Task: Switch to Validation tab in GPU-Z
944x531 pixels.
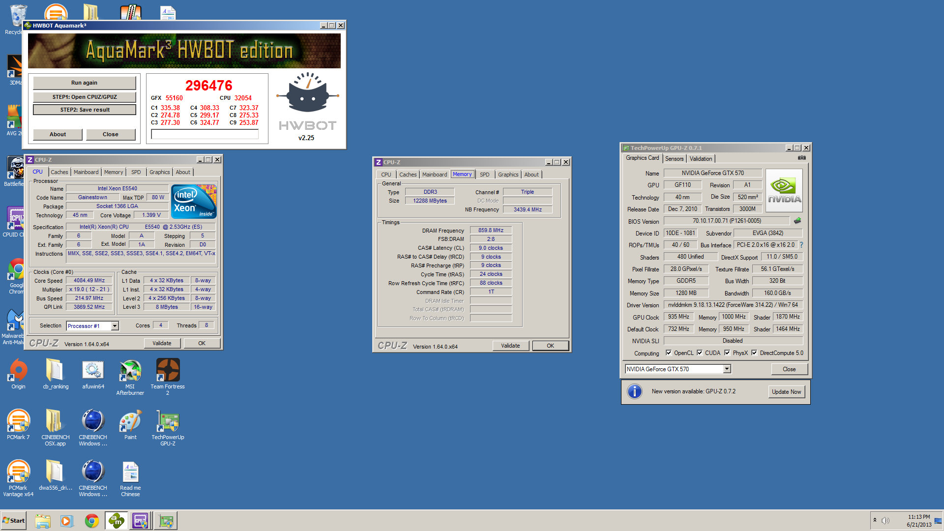Action: [x=701, y=159]
